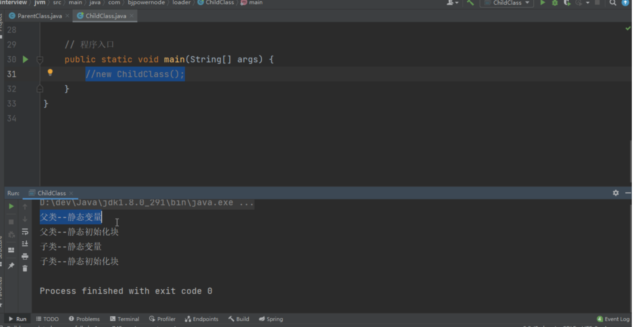The height and width of the screenshot is (327, 633).
Task: Click the jvm breadcrumb
Action: click(x=40, y=2)
